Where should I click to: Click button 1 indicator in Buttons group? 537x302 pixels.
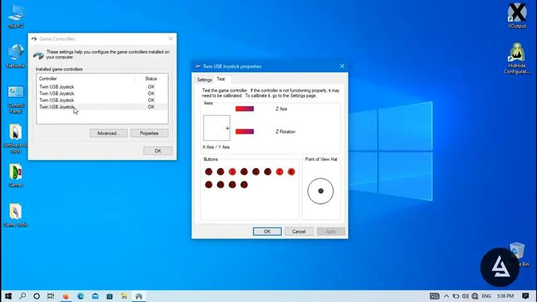click(x=209, y=172)
